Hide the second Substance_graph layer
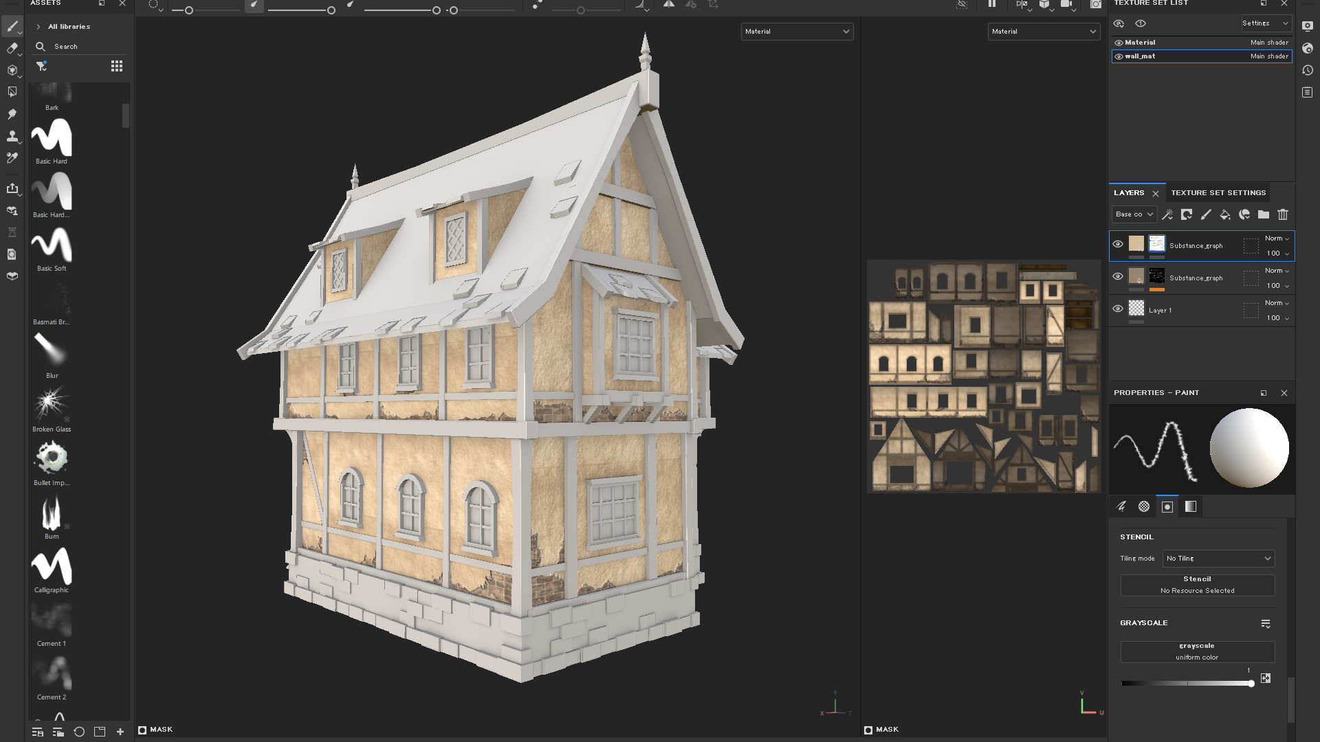Image resolution: width=1320 pixels, height=742 pixels. coord(1118,276)
